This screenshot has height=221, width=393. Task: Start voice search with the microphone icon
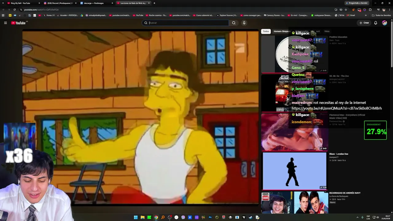pyautogui.click(x=244, y=23)
